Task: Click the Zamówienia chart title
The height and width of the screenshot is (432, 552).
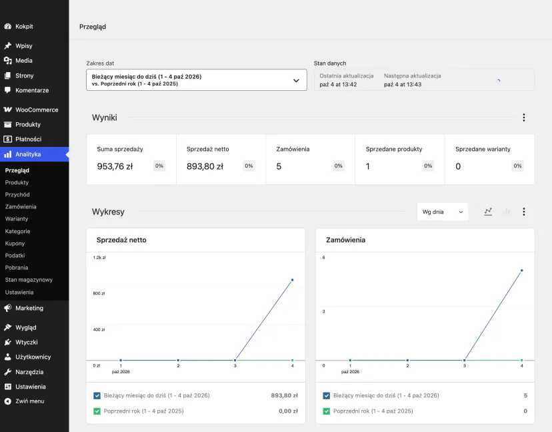Action: coord(346,240)
